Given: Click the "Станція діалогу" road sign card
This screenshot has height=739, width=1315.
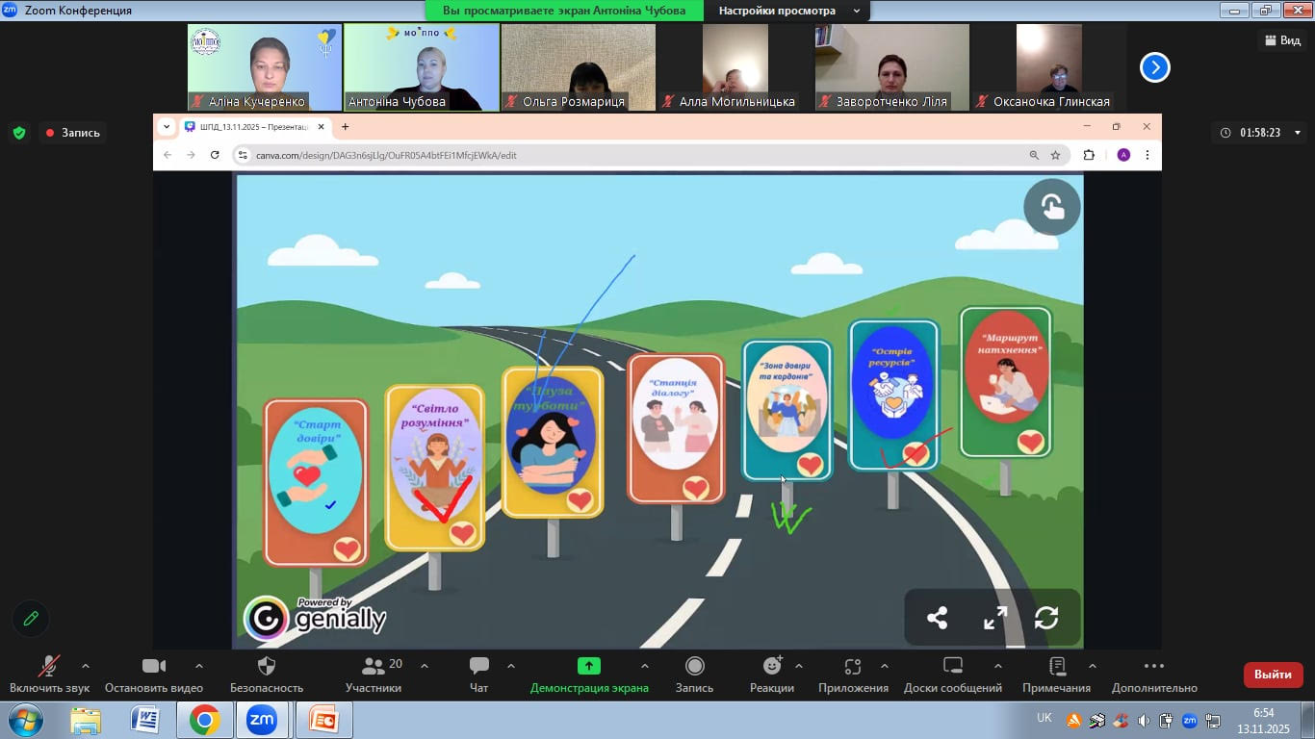Looking at the screenshot, I should (676, 427).
